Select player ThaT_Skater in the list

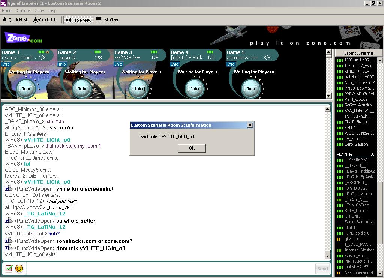(356, 122)
